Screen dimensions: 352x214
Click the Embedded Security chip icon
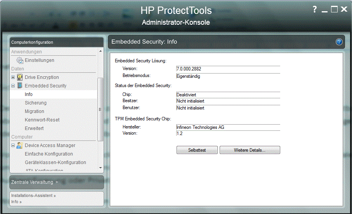click(20, 86)
